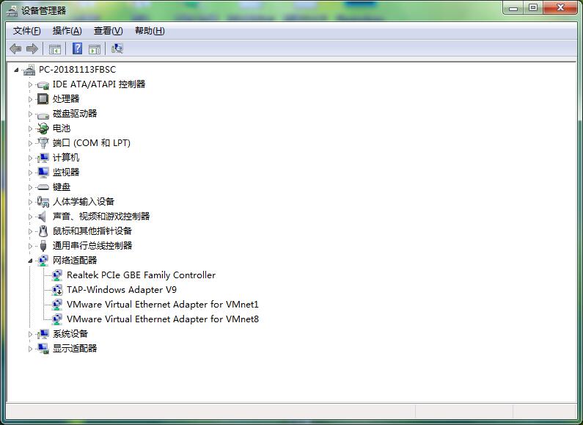Click scan for hardware changes icon
This screenshot has width=583, height=425.
[x=117, y=48]
